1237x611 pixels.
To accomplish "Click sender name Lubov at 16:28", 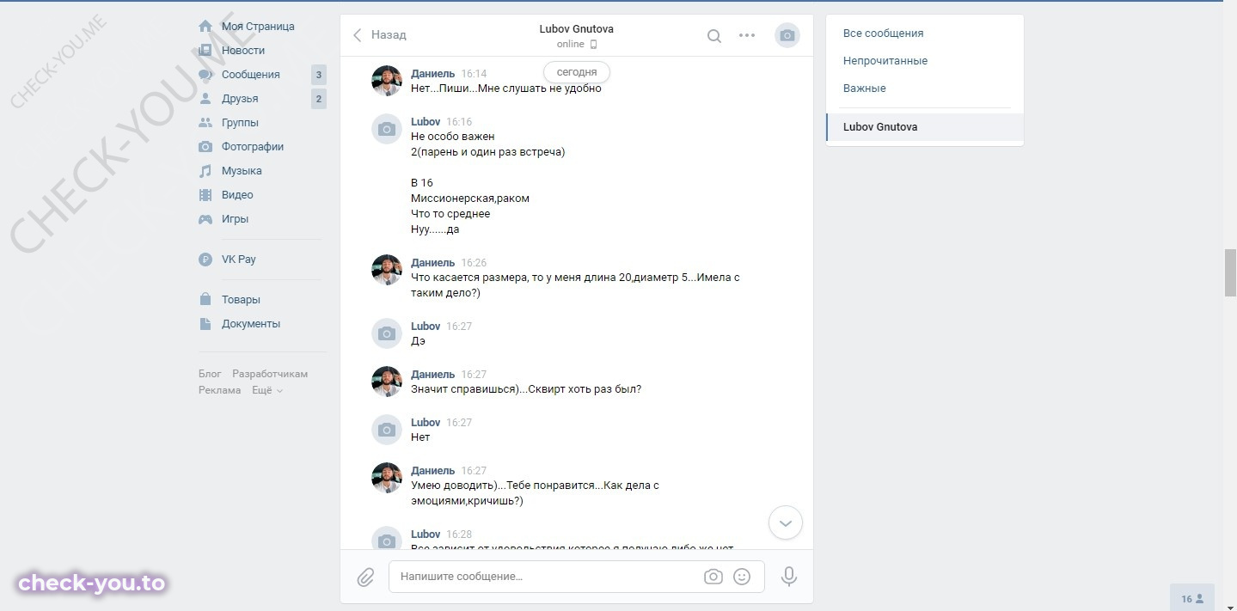I will (x=426, y=535).
